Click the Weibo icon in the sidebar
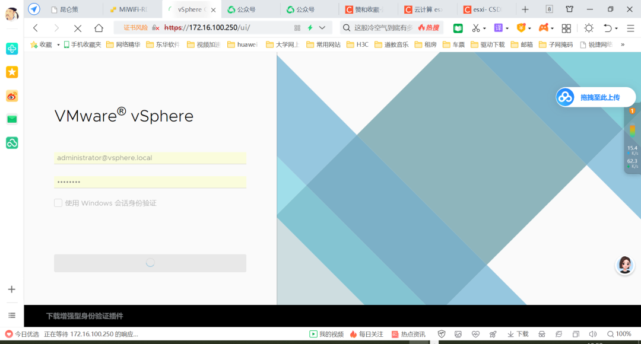 (12, 96)
